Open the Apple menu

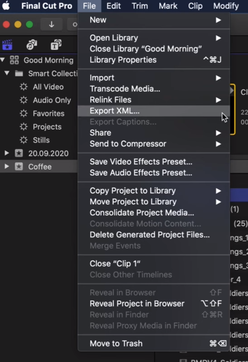[6, 5]
